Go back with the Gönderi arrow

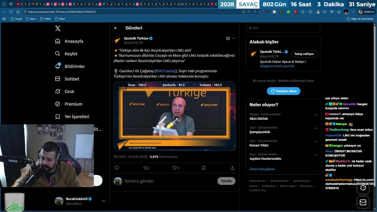pos(116,28)
